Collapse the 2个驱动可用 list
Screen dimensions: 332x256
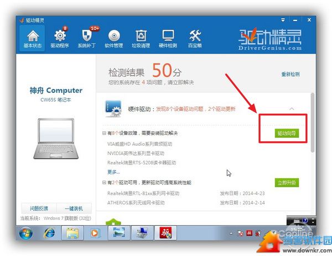tap(104, 182)
